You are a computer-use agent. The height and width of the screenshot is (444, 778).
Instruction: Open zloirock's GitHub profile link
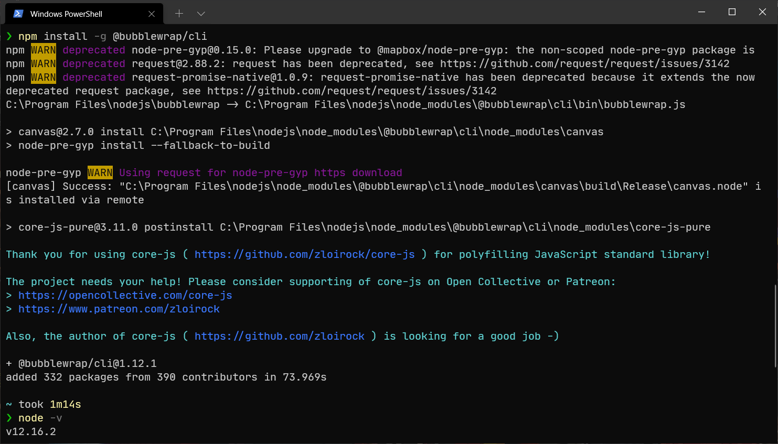(x=280, y=336)
